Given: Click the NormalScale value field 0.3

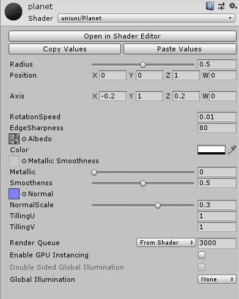Looking at the screenshot, I should coord(217,205).
